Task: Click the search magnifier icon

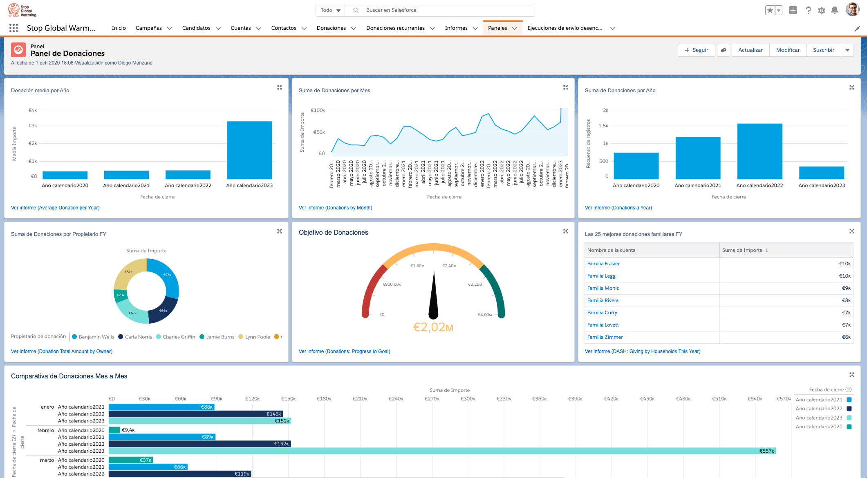Action: pyautogui.click(x=356, y=10)
